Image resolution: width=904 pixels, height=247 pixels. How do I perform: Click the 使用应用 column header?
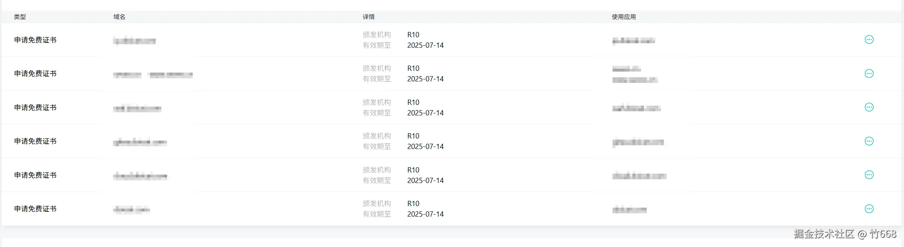(624, 17)
